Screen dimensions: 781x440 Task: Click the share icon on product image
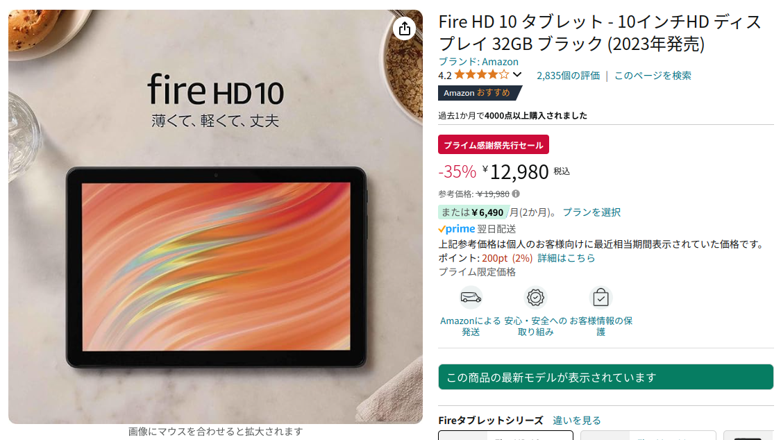(405, 28)
